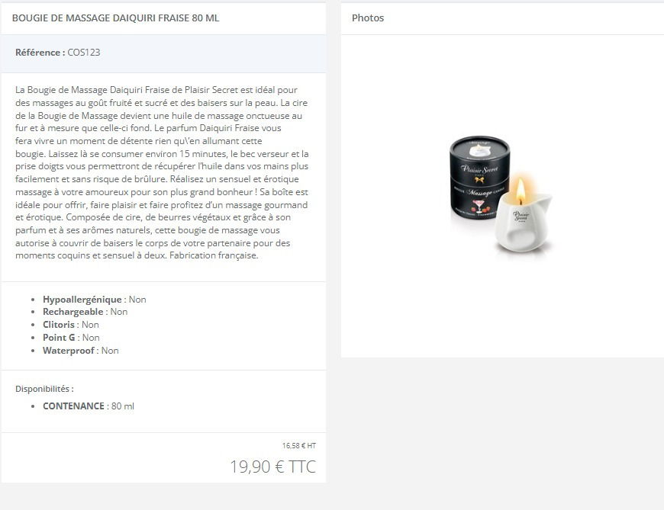Viewport: 664px width, 510px height.
Task: Click the black Plaisir Secret box in photo
Action: (x=479, y=177)
